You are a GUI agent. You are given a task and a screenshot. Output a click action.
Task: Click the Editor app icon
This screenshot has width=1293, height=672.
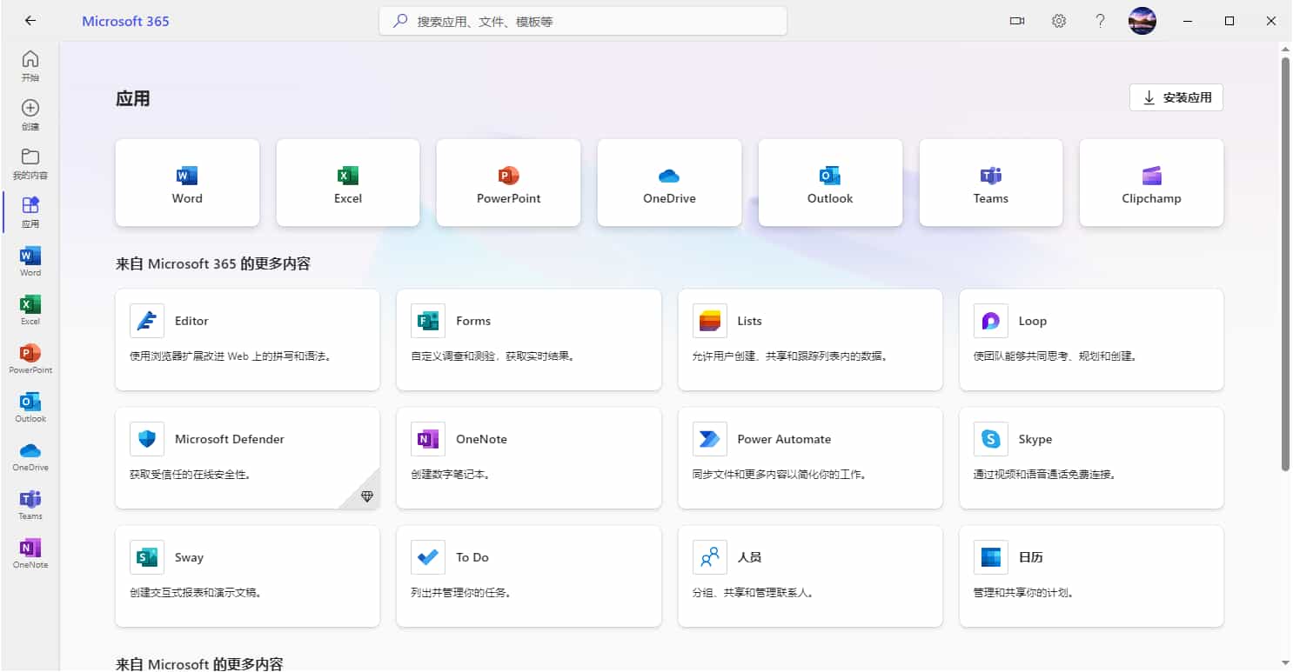pos(147,321)
